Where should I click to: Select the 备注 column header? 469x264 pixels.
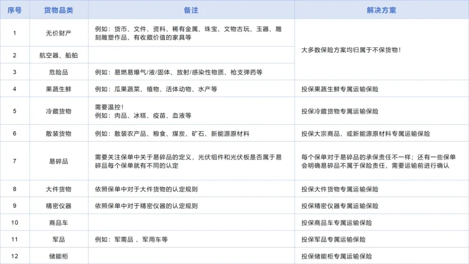coord(191,10)
